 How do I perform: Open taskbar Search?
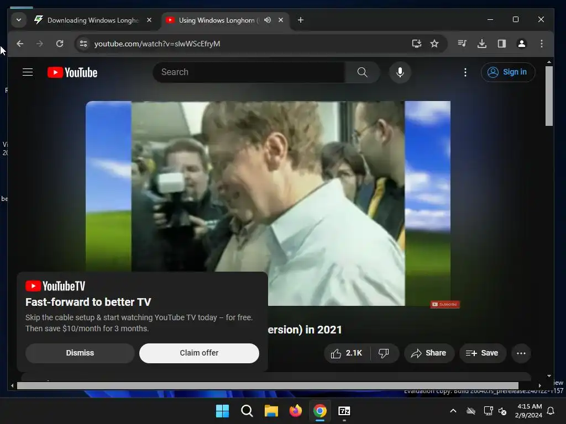click(x=247, y=411)
